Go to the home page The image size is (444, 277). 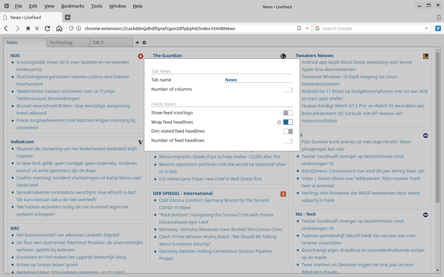(59, 28)
